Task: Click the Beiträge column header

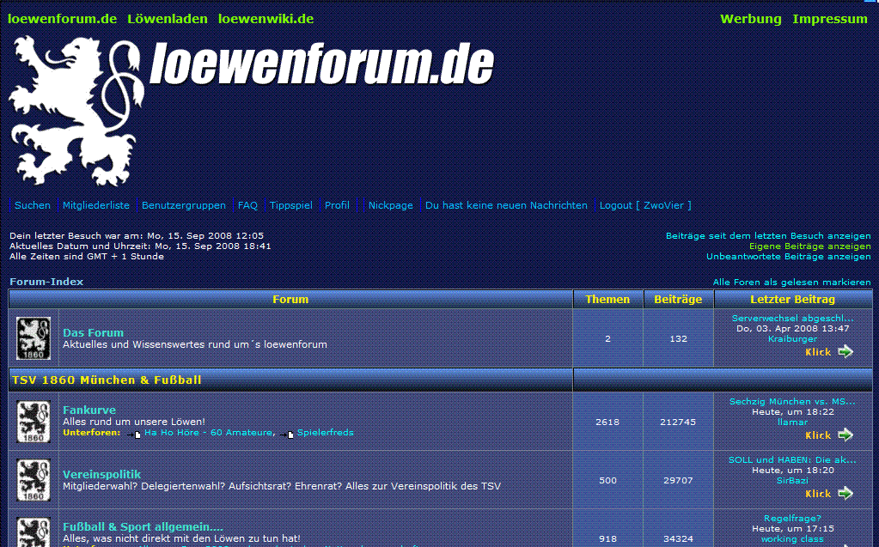Action: point(678,300)
